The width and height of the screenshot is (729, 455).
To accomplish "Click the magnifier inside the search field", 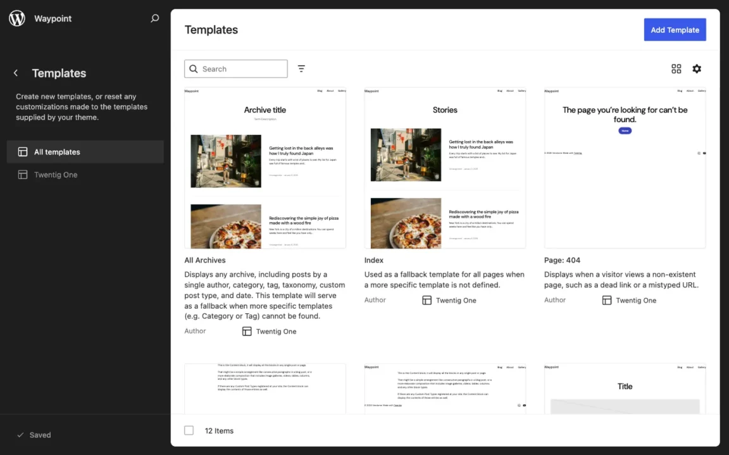I will click(x=193, y=68).
